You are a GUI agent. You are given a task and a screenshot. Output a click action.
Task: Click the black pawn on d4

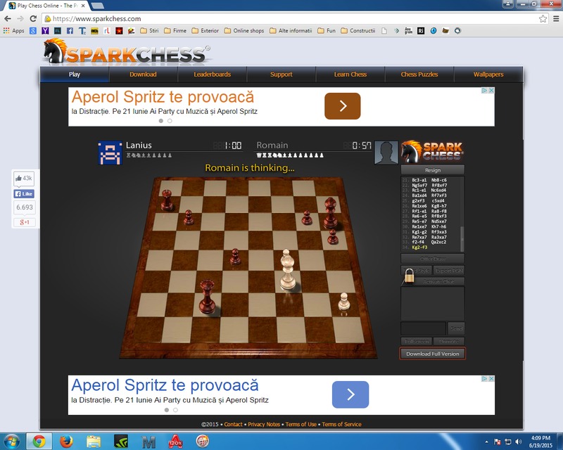coord(235,256)
